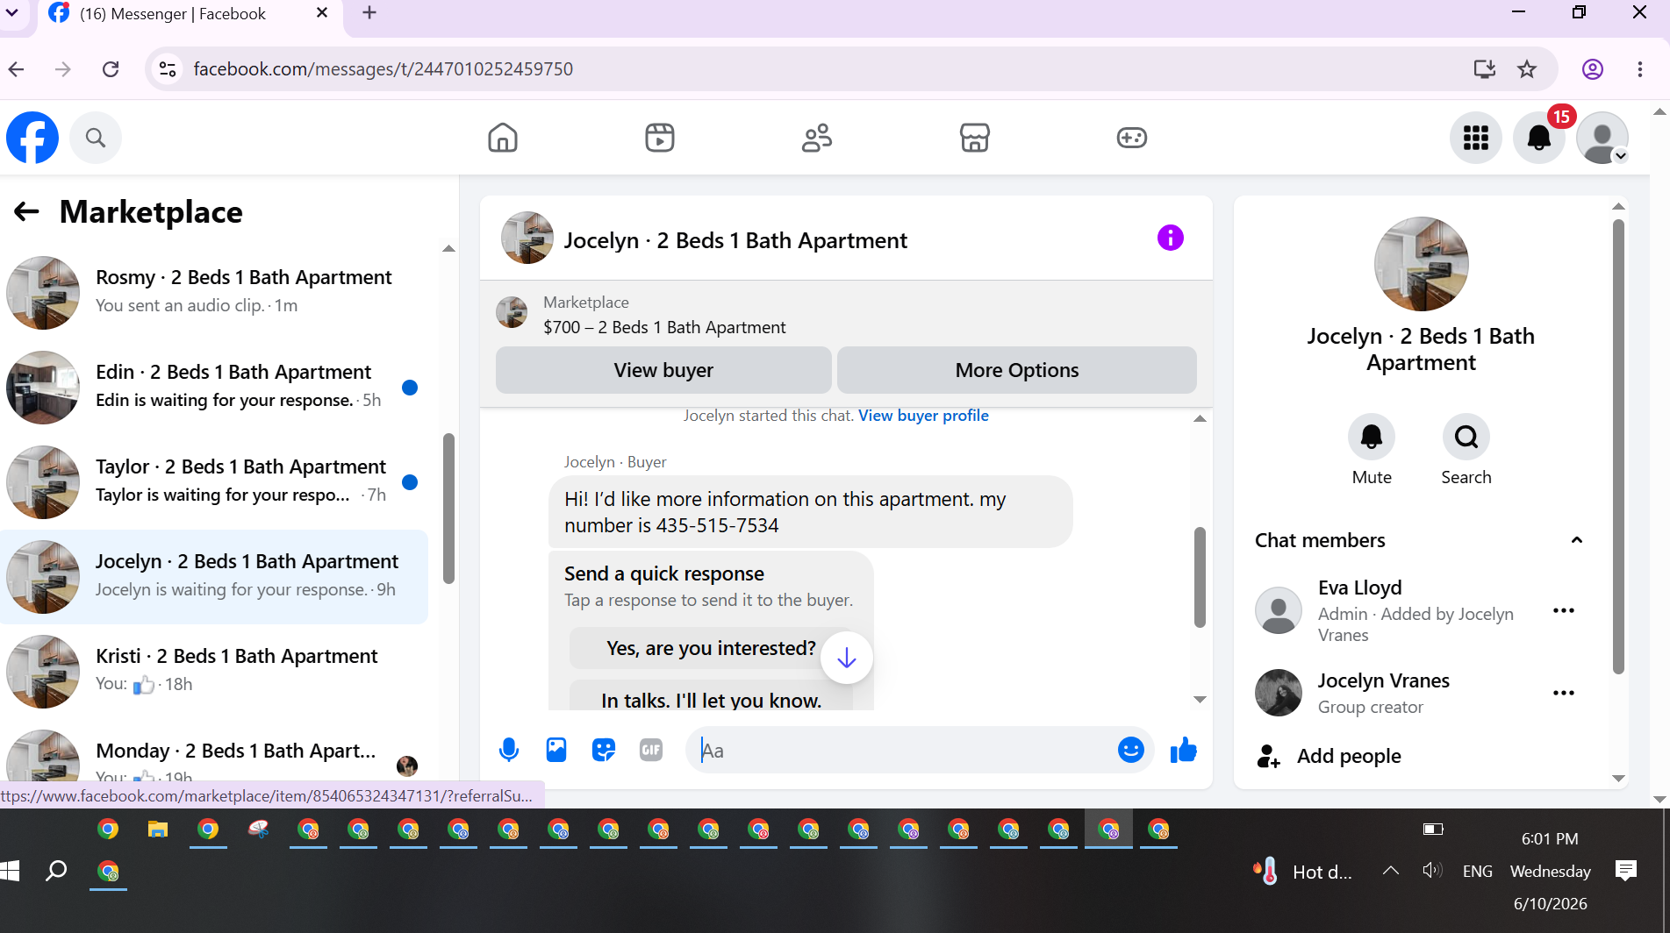Image resolution: width=1670 pixels, height=933 pixels.
Task: Choose a GIF from the GIF icon
Action: [651, 750]
